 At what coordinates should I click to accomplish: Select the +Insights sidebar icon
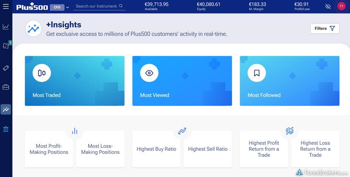coord(6,109)
